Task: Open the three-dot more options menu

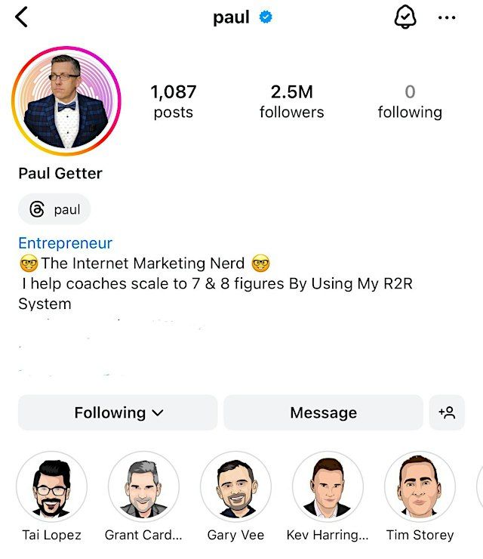Action: pyautogui.click(x=447, y=17)
